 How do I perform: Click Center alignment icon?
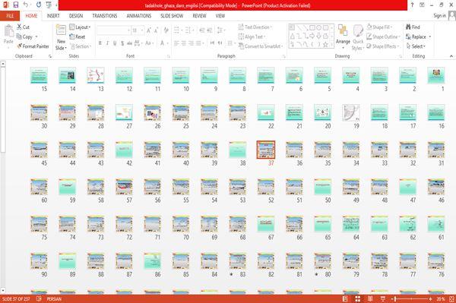click(x=183, y=43)
